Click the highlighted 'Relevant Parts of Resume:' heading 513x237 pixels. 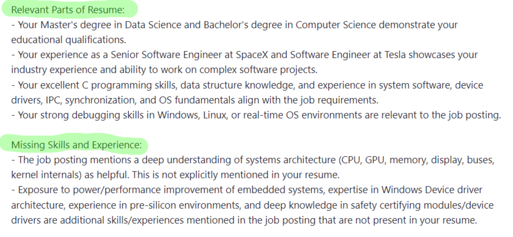68,10
